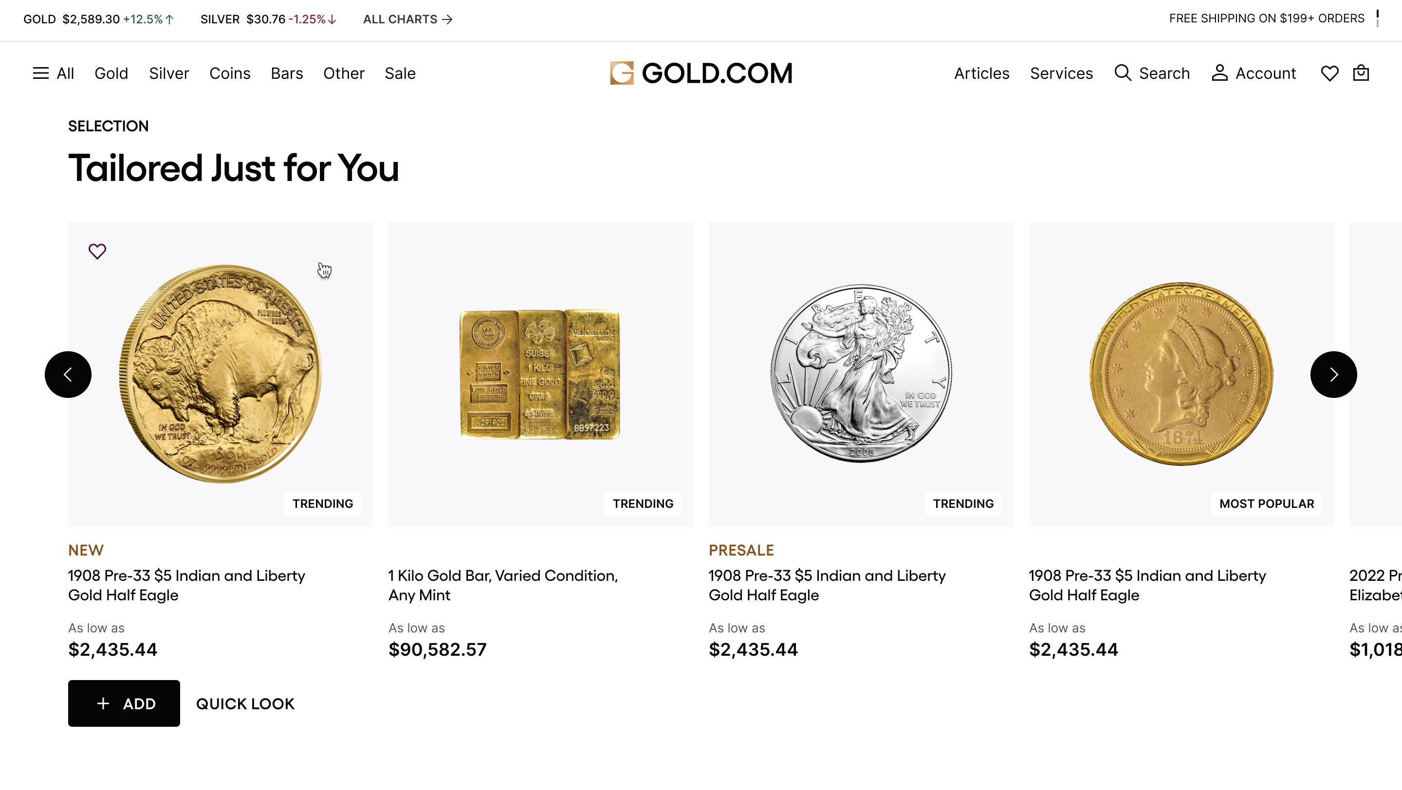Image resolution: width=1402 pixels, height=790 pixels.
Task: Select the Coins navigation item
Action: [x=230, y=73]
